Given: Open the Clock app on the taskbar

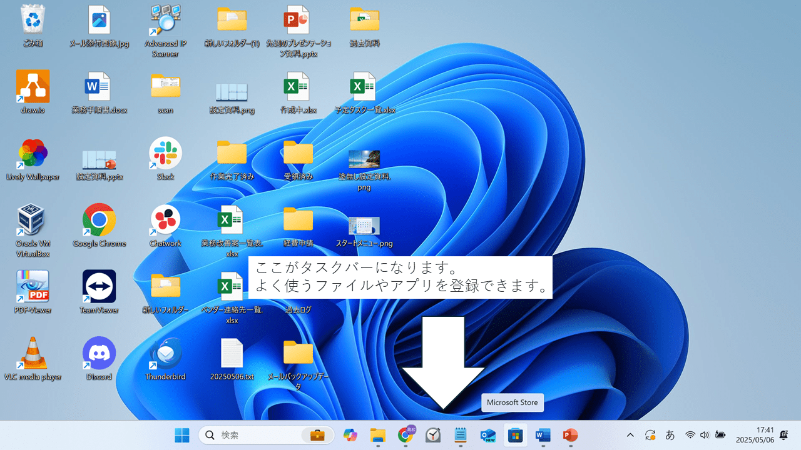Looking at the screenshot, I should pos(432,435).
